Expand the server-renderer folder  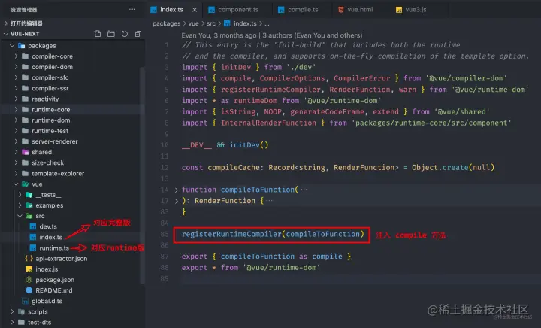point(16,141)
